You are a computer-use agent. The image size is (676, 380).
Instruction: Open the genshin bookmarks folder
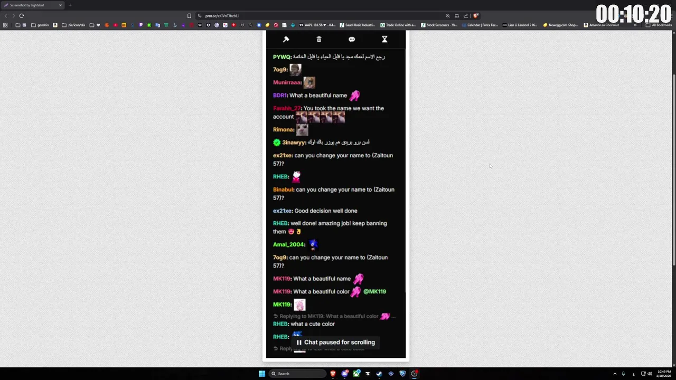click(x=40, y=25)
